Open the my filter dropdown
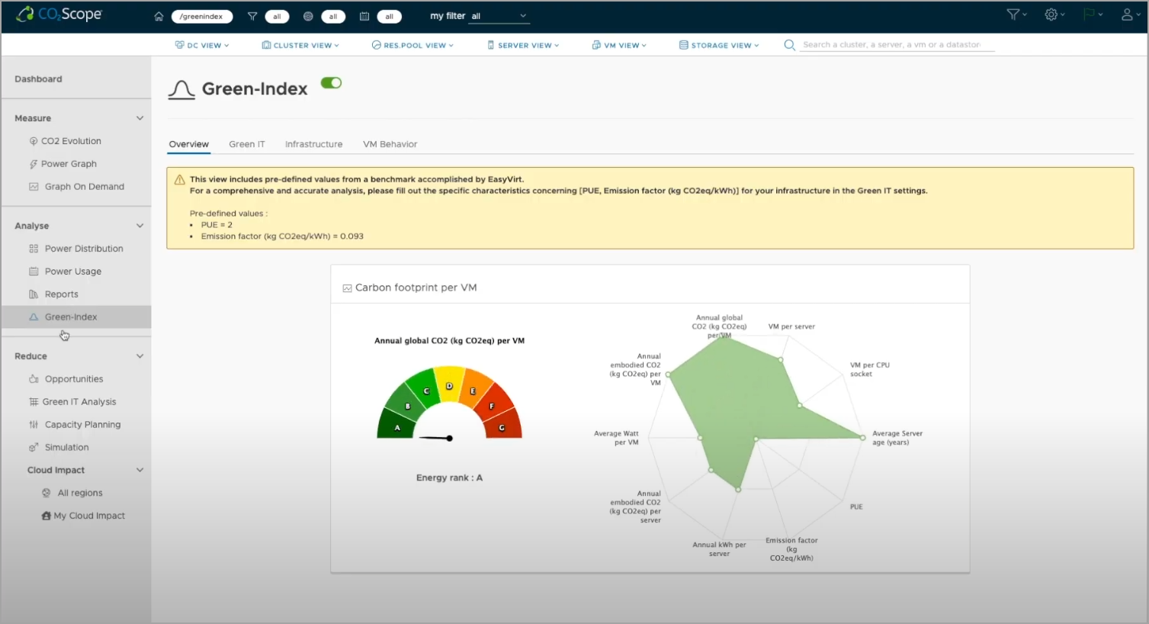Screen dimensions: 1149x624 pyautogui.click(x=499, y=16)
